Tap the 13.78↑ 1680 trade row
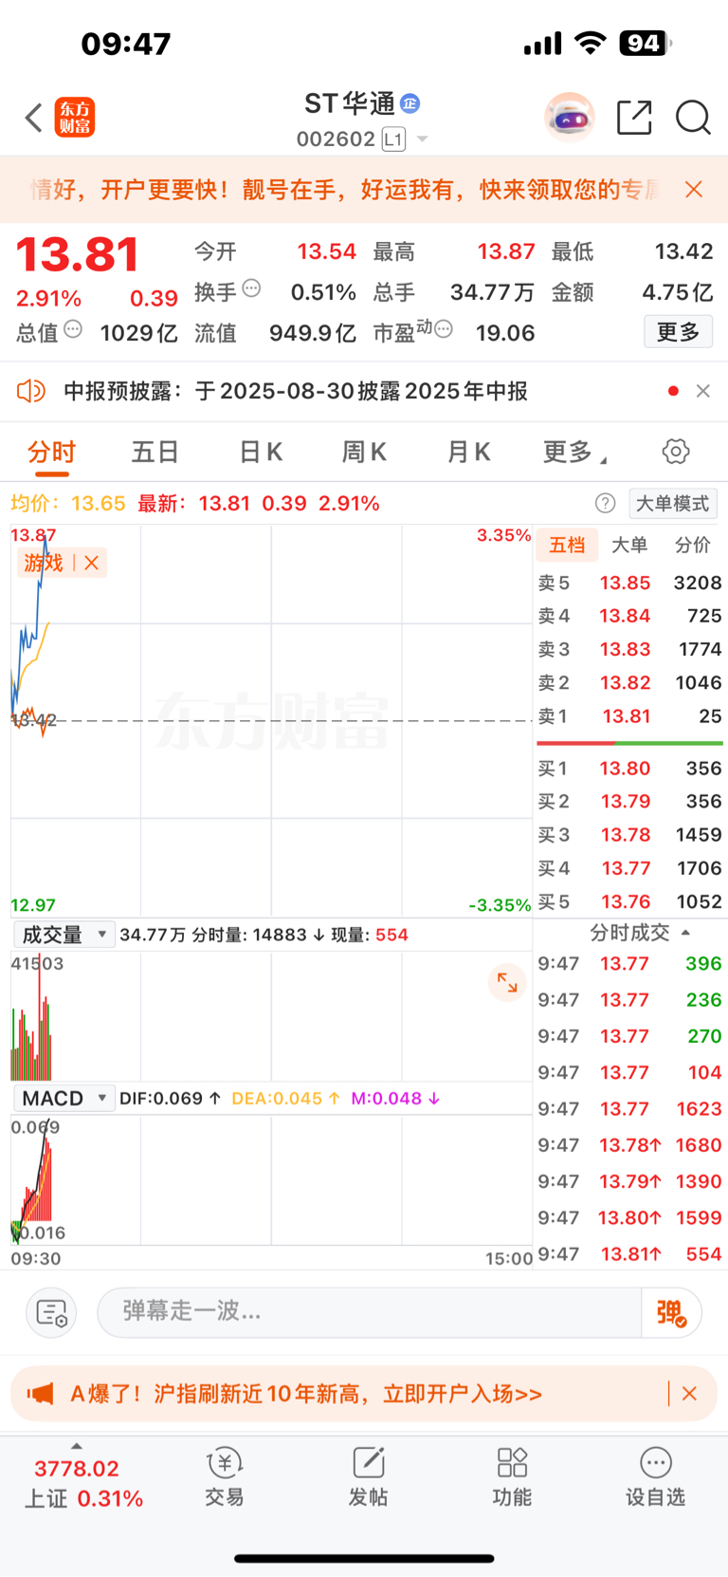The image size is (728, 1577). point(630,1145)
